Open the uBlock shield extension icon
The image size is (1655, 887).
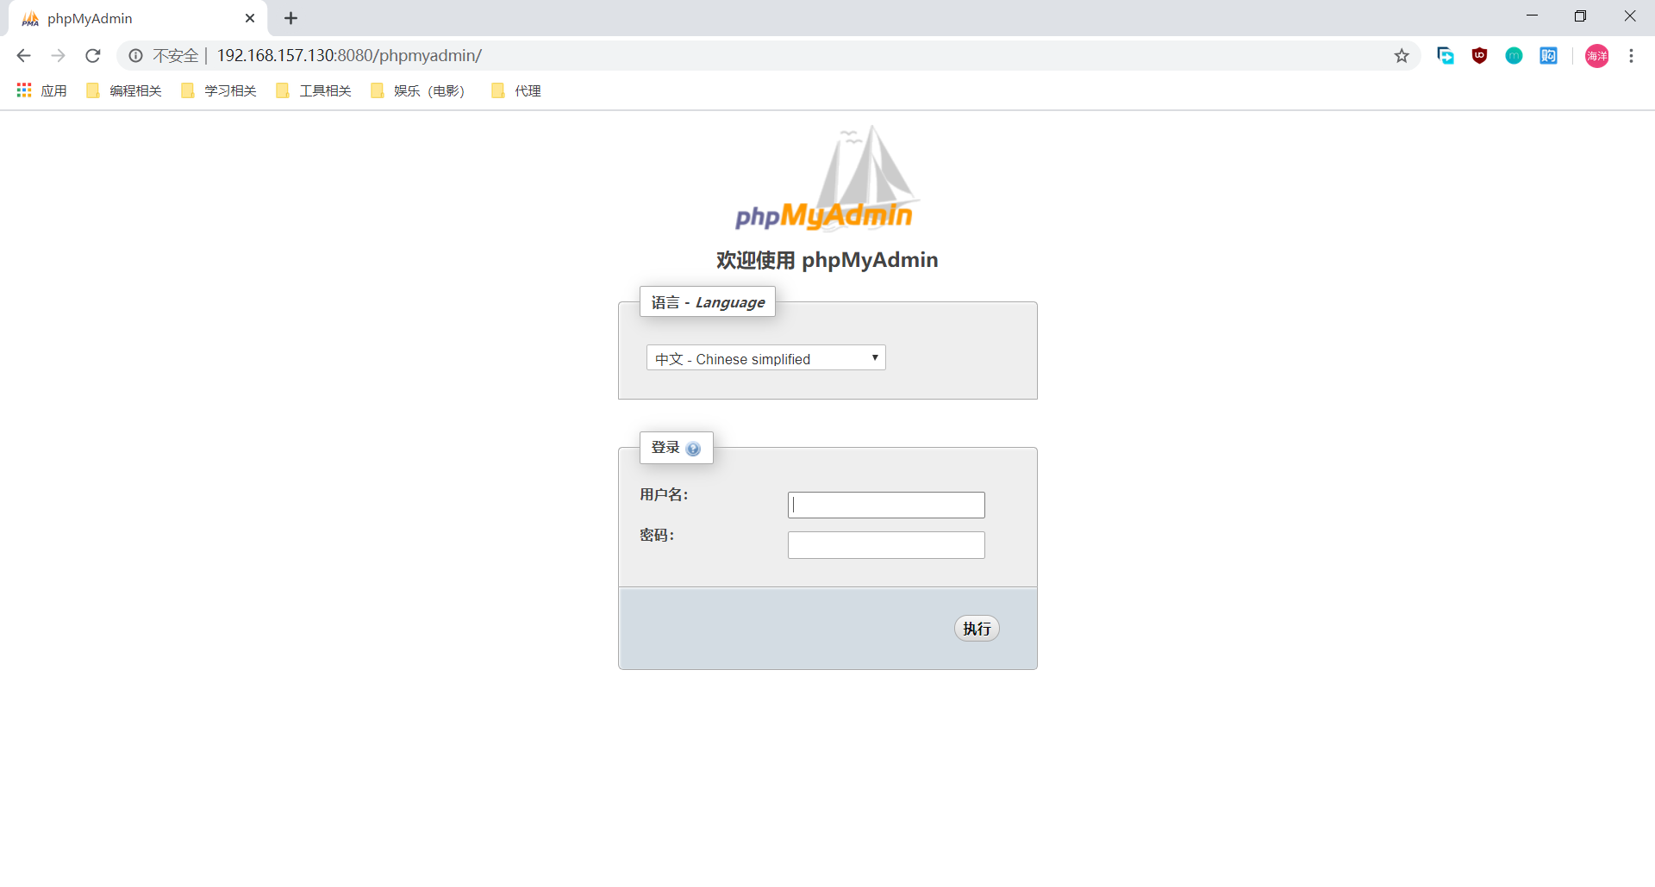point(1480,56)
